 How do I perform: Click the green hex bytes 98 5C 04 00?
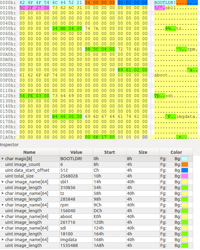pyautogui.click(x=100, y=49)
